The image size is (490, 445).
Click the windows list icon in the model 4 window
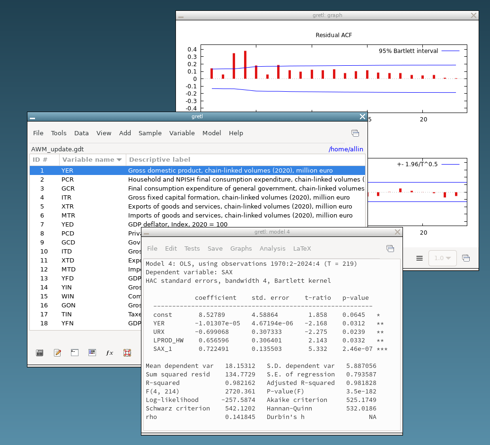tap(390, 249)
